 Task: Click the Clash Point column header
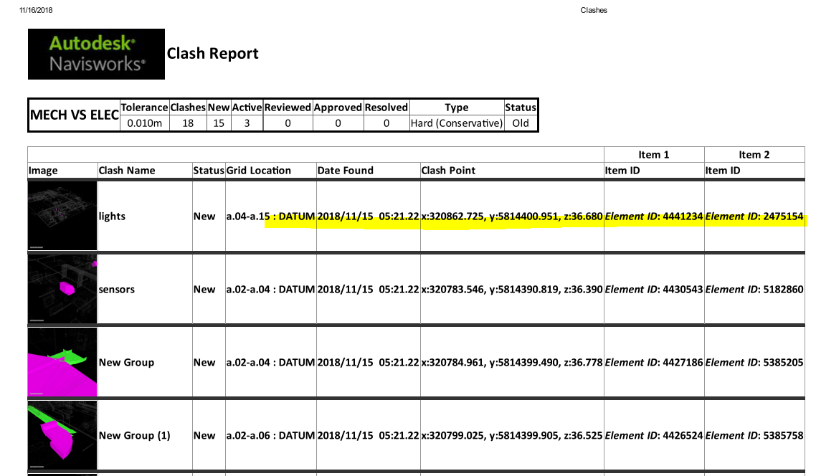(x=448, y=171)
